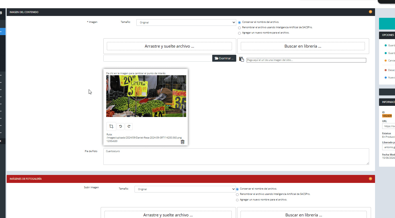Click the teal button above OPCIONES
This screenshot has height=218, width=395.
click(387, 24)
